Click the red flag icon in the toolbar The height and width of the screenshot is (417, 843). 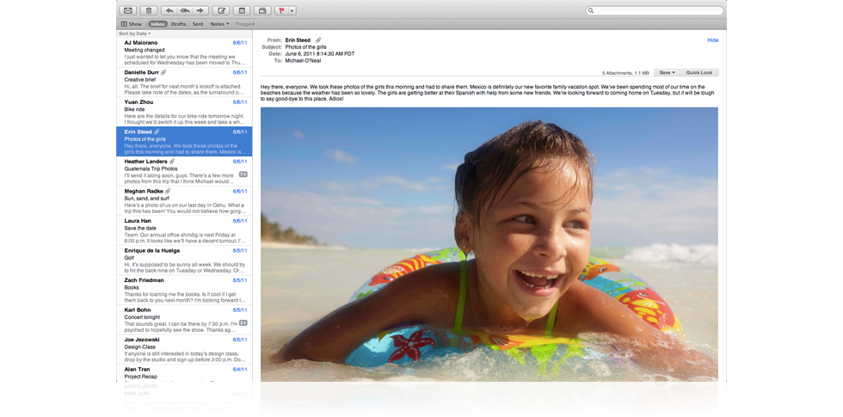click(x=281, y=11)
